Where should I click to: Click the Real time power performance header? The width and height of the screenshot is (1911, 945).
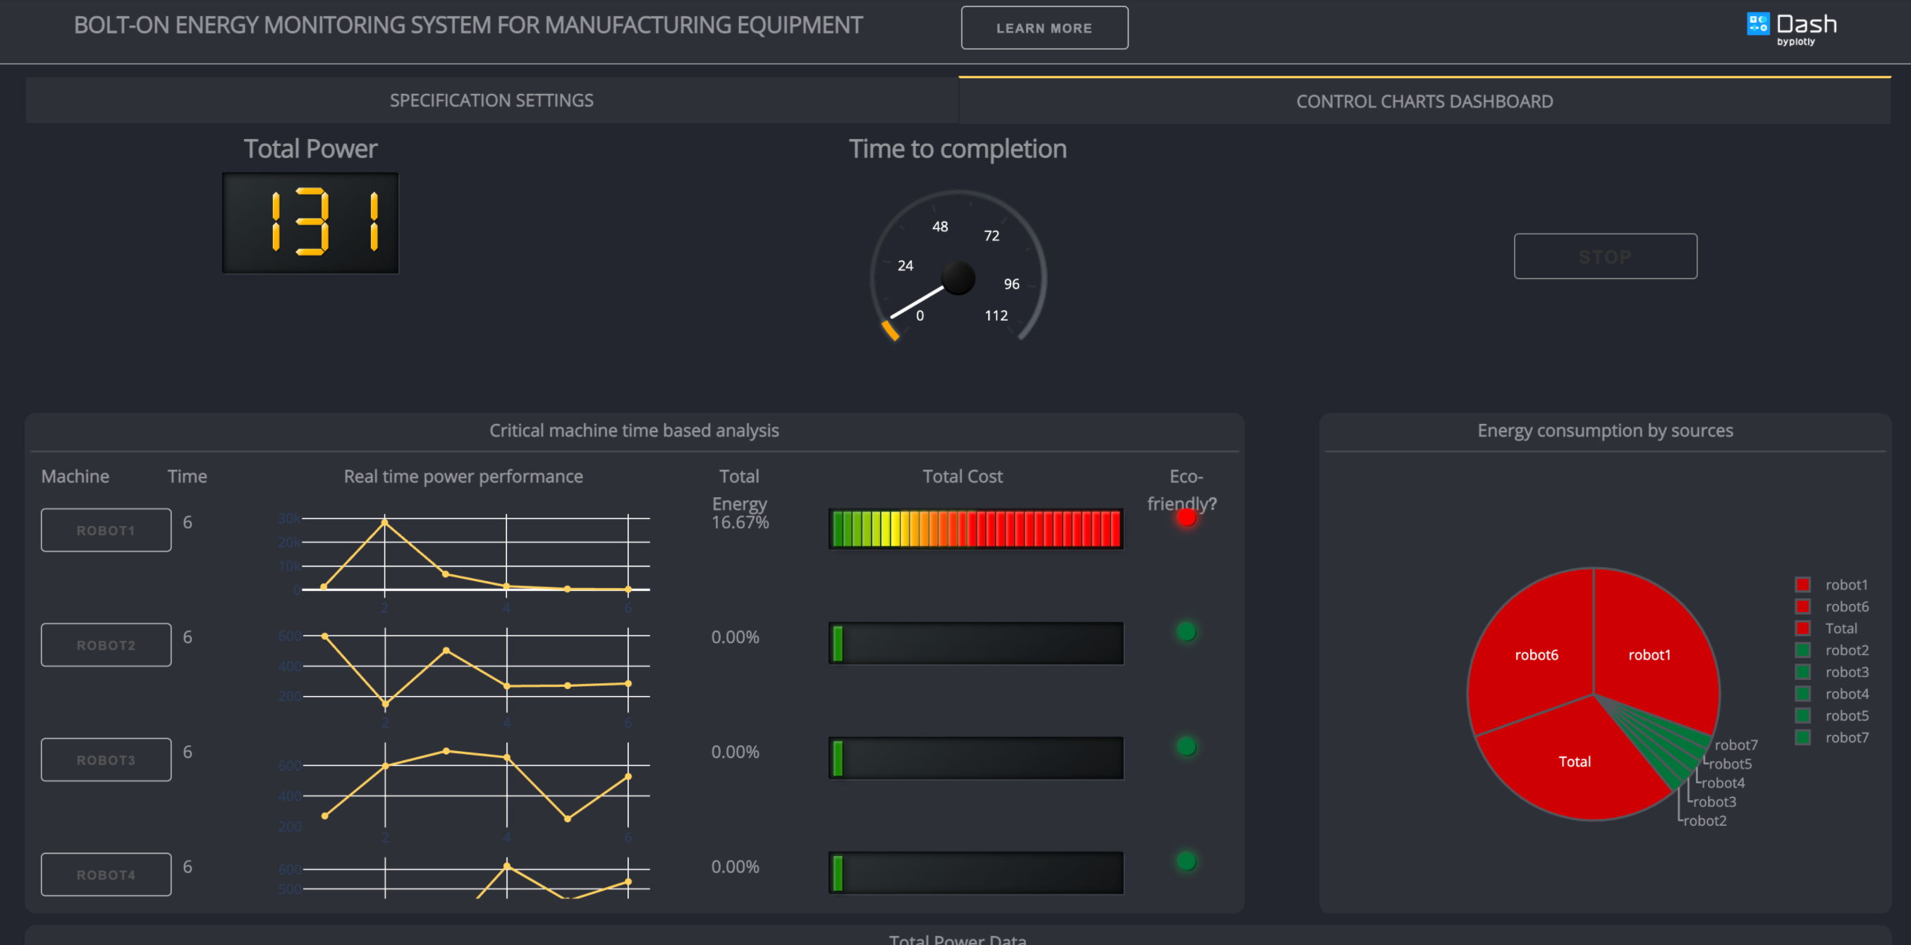(463, 476)
